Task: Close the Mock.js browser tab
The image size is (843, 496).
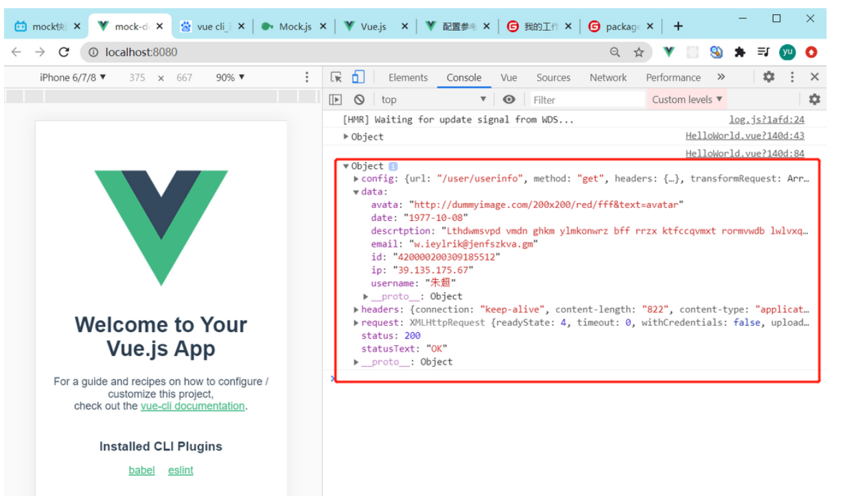Action: coord(324,26)
